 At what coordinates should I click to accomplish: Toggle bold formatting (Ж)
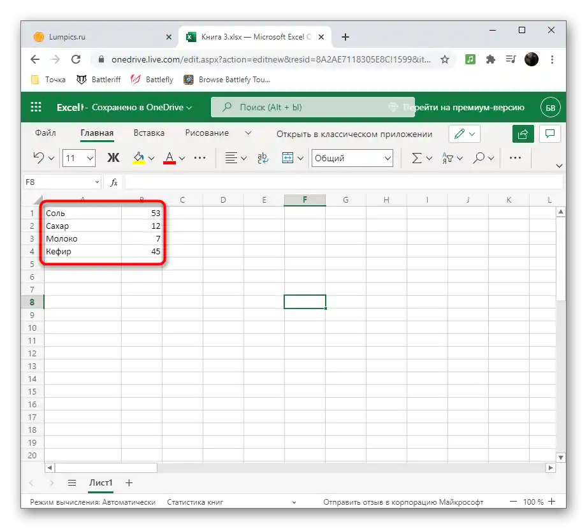pyautogui.click(x=113, y=158)
